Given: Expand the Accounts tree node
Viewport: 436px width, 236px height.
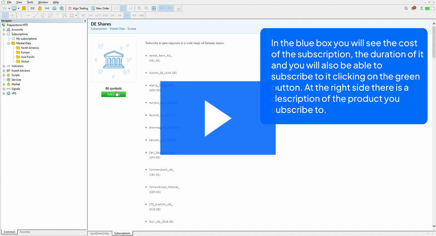Looking at the screenshot, I should (x=4, y=29).
